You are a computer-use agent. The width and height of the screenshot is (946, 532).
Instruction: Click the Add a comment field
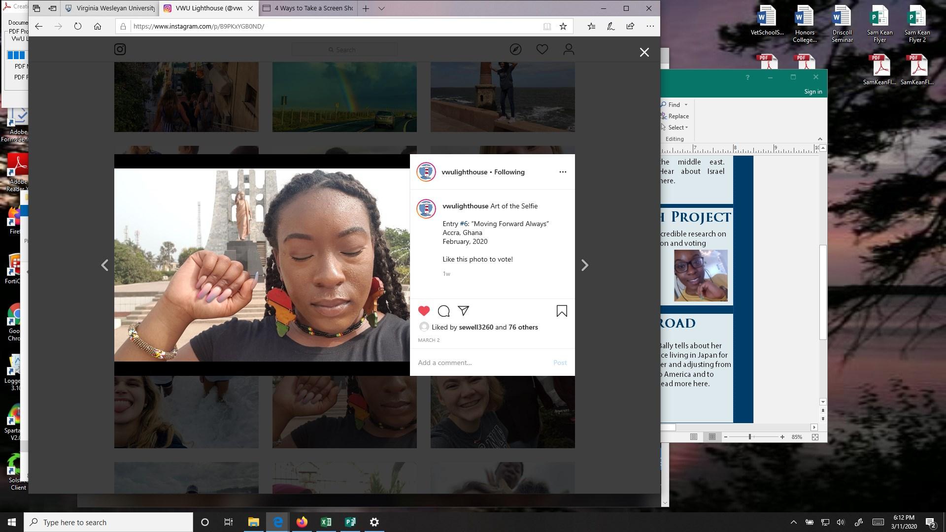click(x=480, y=363)
